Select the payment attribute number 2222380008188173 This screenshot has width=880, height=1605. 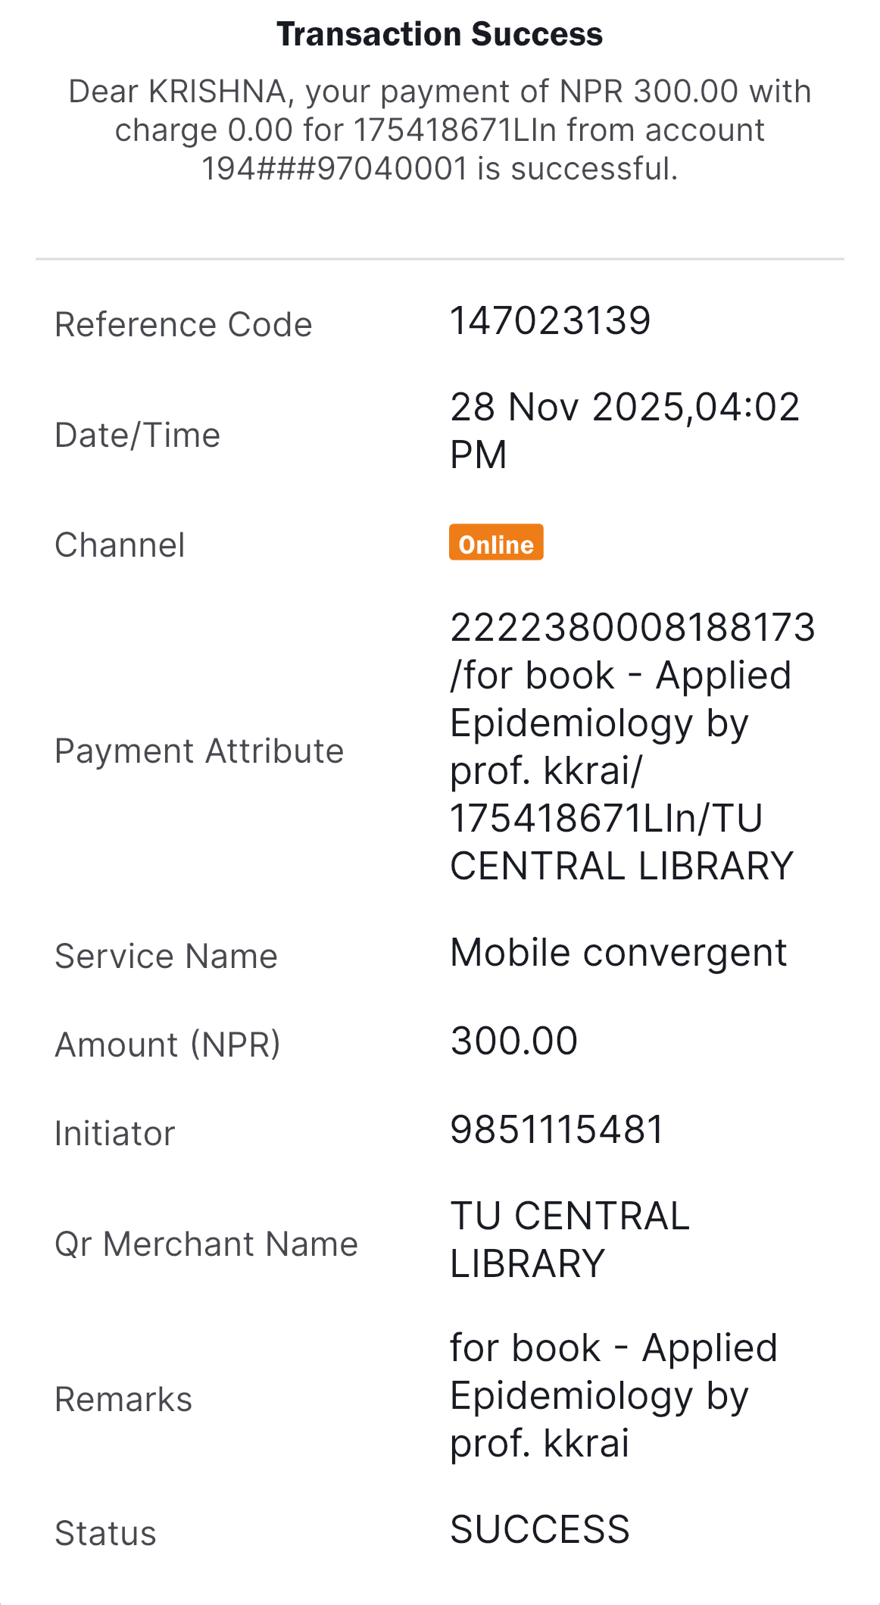click(632, 628)
